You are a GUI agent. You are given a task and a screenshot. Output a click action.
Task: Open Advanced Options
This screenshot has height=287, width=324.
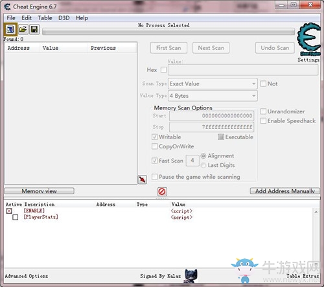(x=27, y=276)
